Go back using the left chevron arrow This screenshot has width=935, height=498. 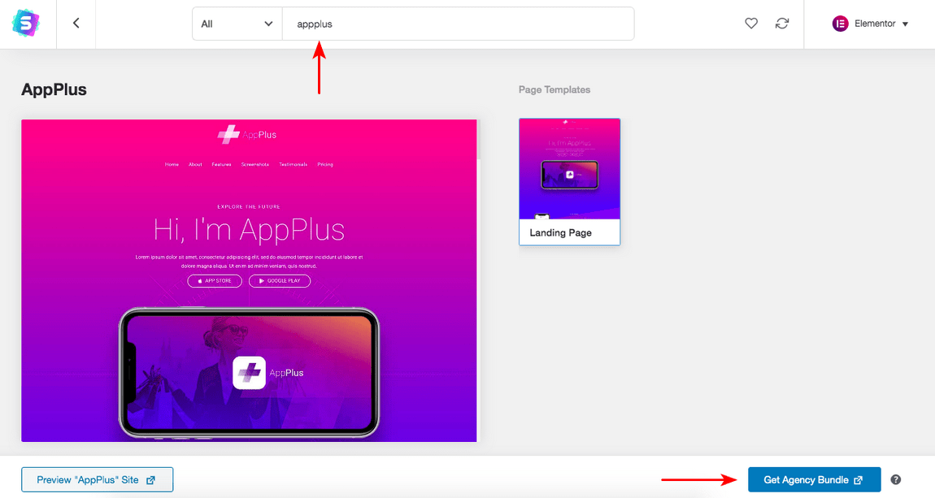(76, 24)
